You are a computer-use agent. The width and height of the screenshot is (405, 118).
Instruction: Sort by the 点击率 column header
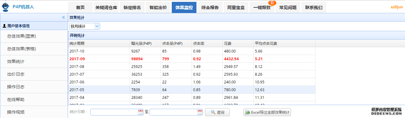click(207, 44)
